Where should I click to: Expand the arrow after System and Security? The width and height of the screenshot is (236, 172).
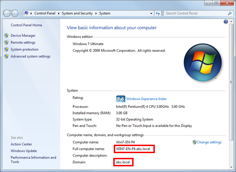[96, 14]
